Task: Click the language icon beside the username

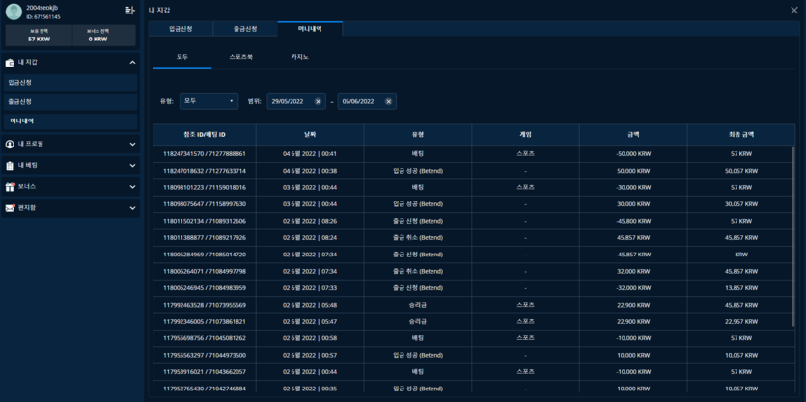Action: [x=130, y=10]
